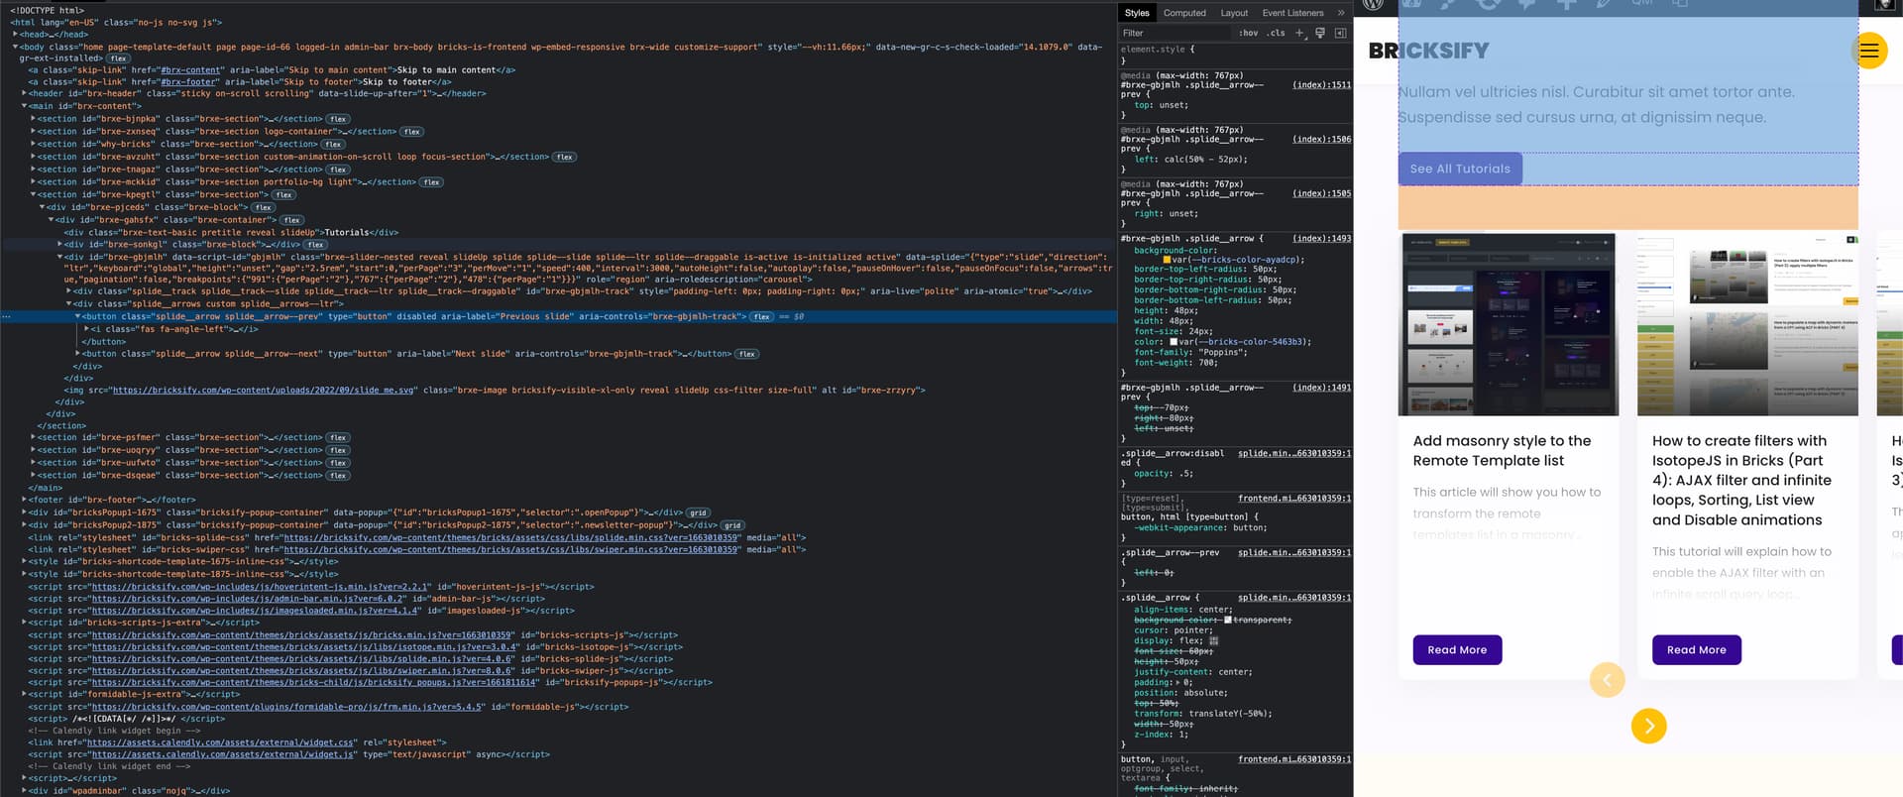
Task: Toggle flex overlay badge on brxe-tnagaz section
Action: pyautogui.click(x=338, y=170)
